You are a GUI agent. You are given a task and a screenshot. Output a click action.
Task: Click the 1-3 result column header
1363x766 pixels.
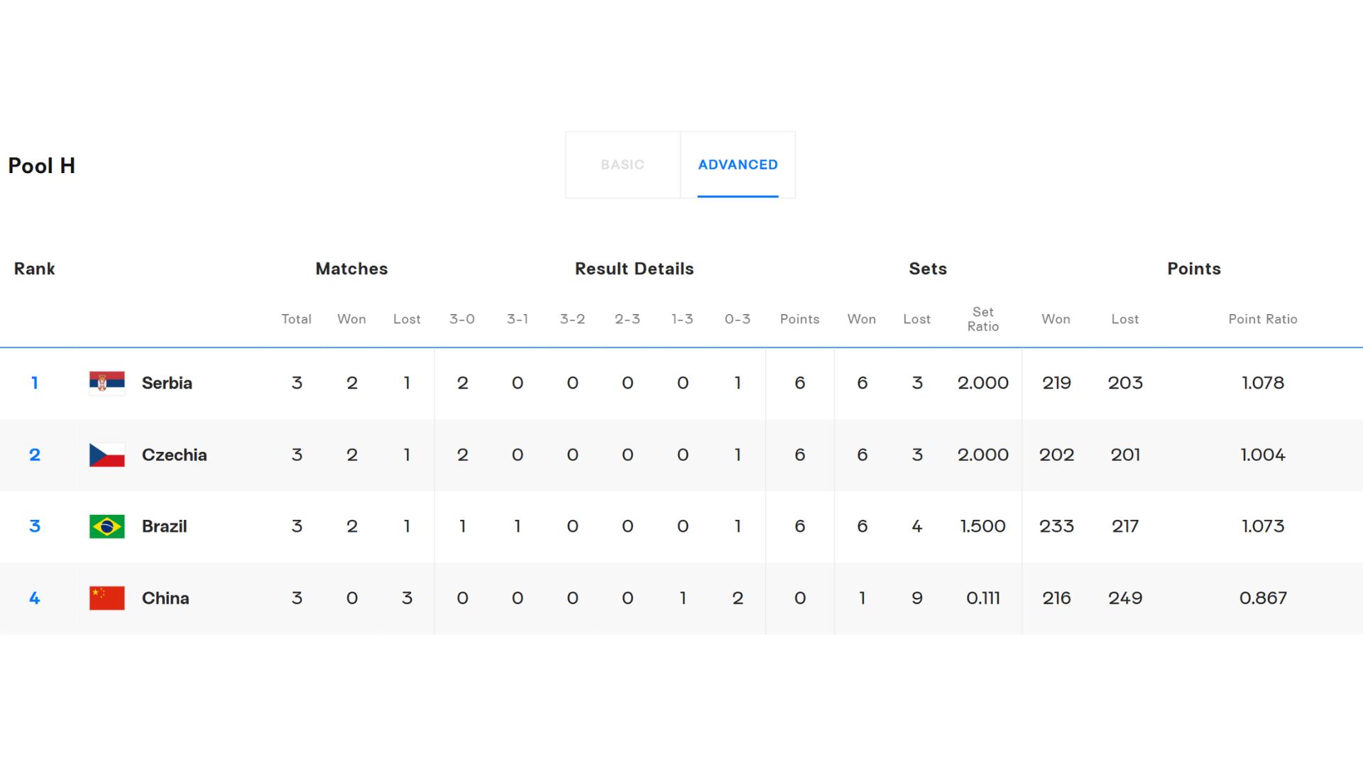[682, 319]
